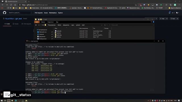The image size is (182, 102).
Task: Open the Новая папка bookmark folder
Action: (34, 8)
